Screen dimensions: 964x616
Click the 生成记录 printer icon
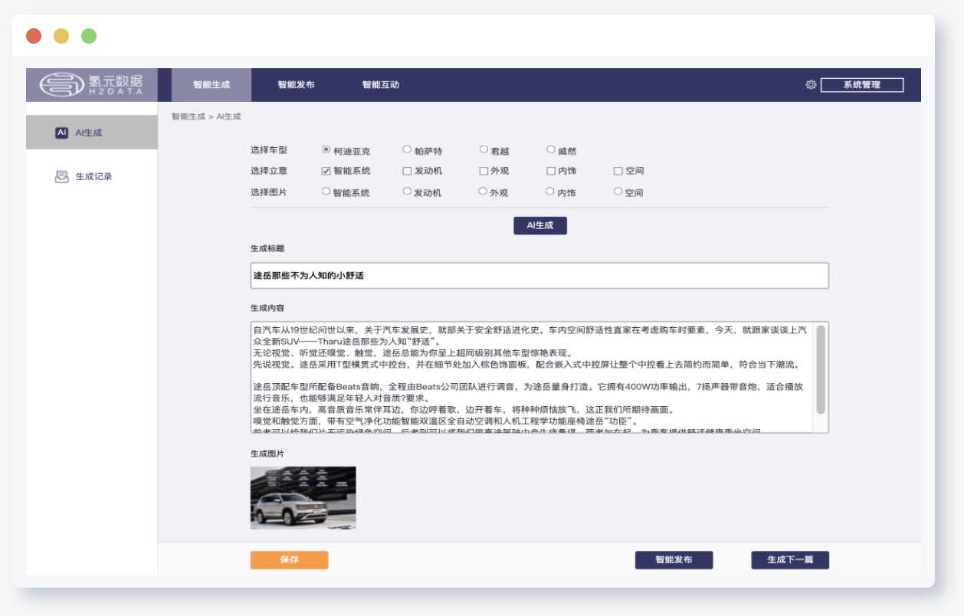coord(62,176)
